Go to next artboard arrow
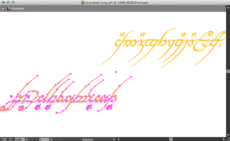230x141 pixels. pyautogui.click(x=56, y=139)
